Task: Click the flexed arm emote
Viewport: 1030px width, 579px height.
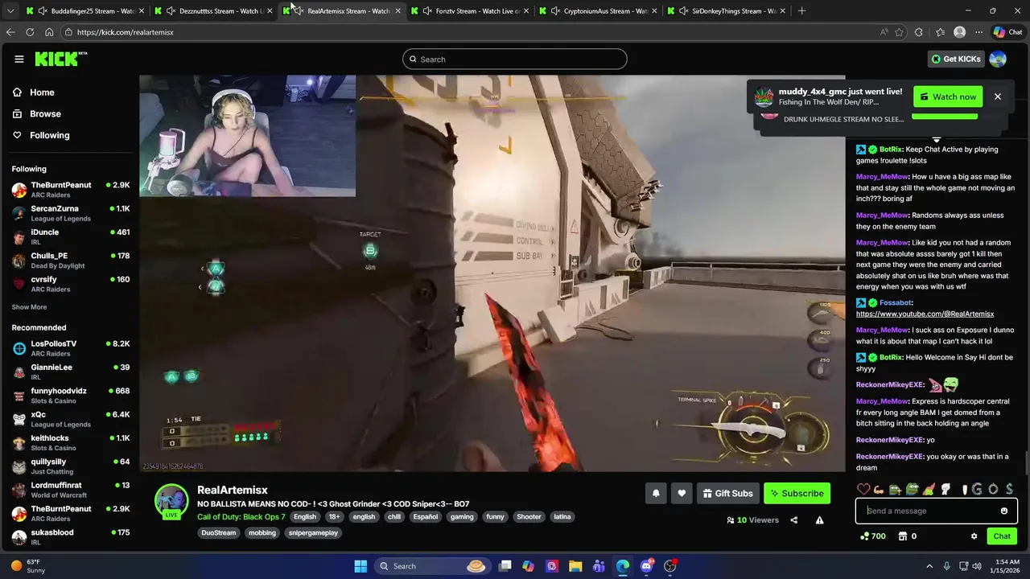Action: click(879, 489)
